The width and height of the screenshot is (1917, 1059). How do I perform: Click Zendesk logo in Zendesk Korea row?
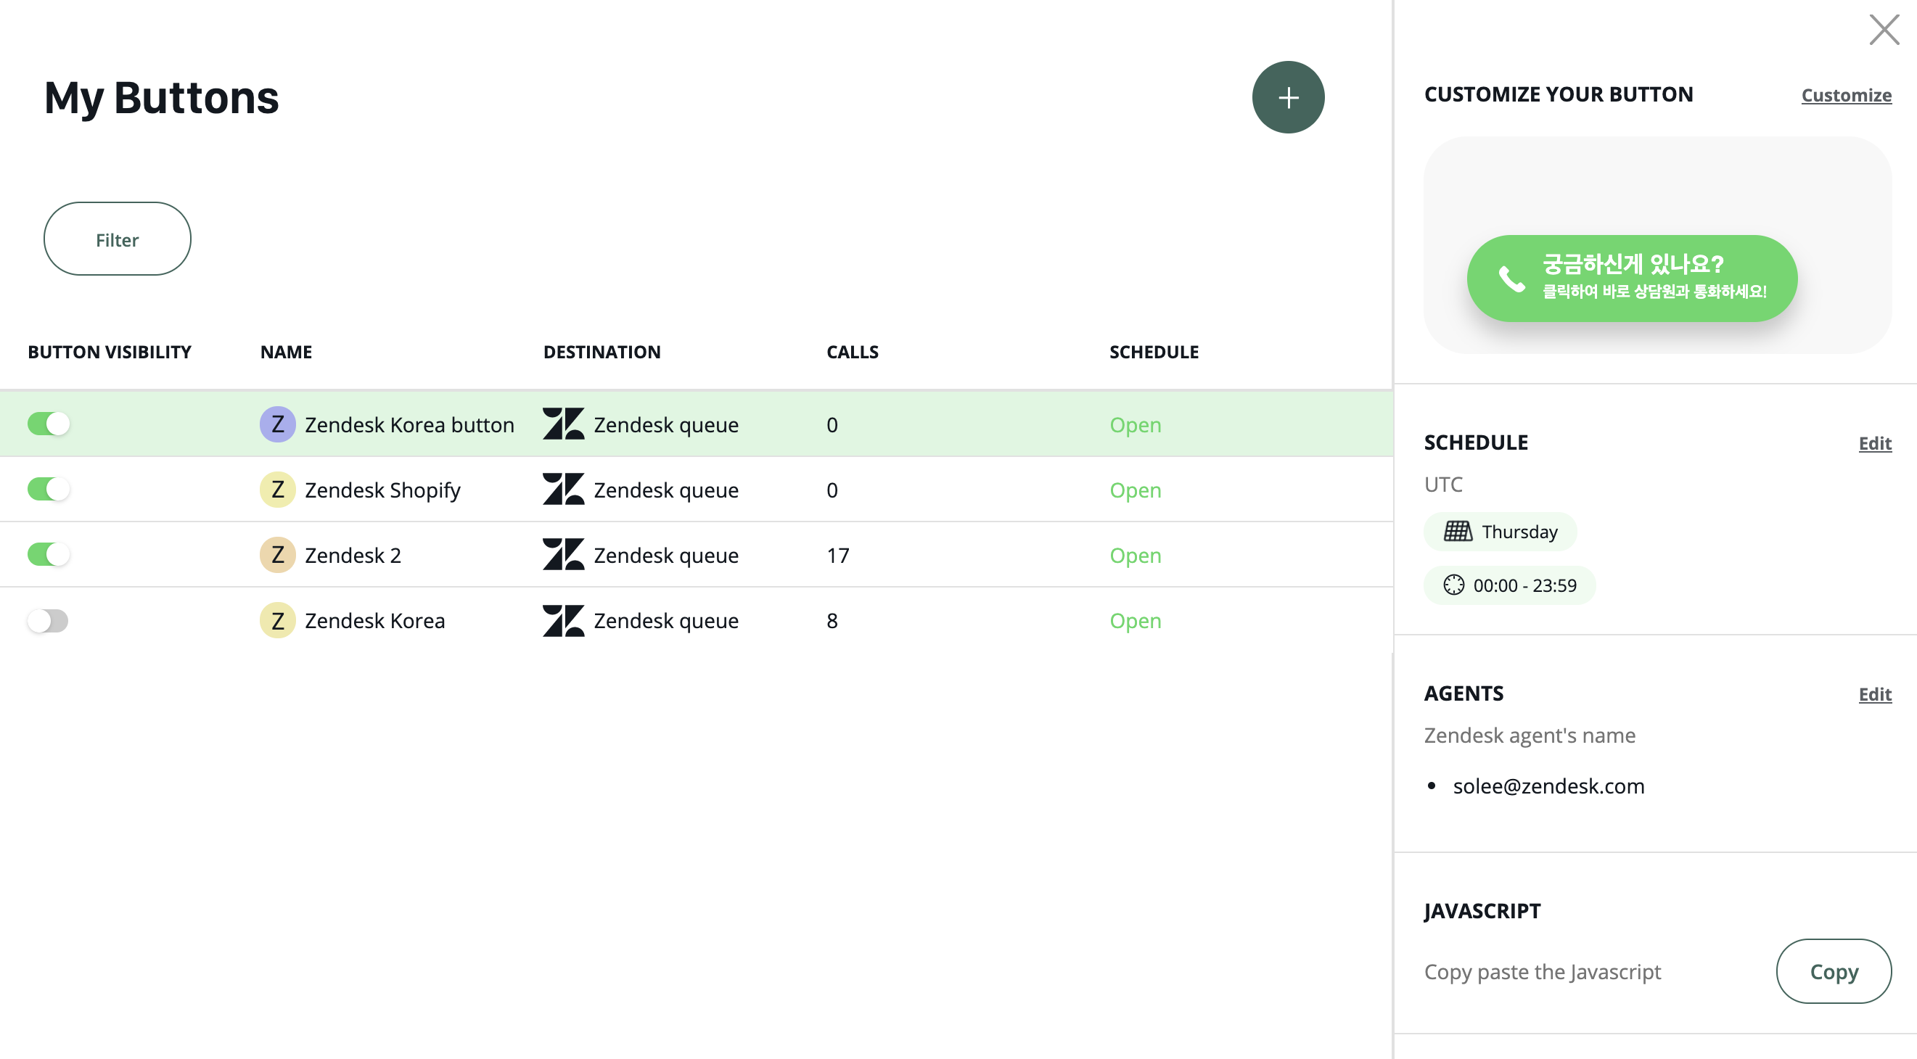coord(563,620)
